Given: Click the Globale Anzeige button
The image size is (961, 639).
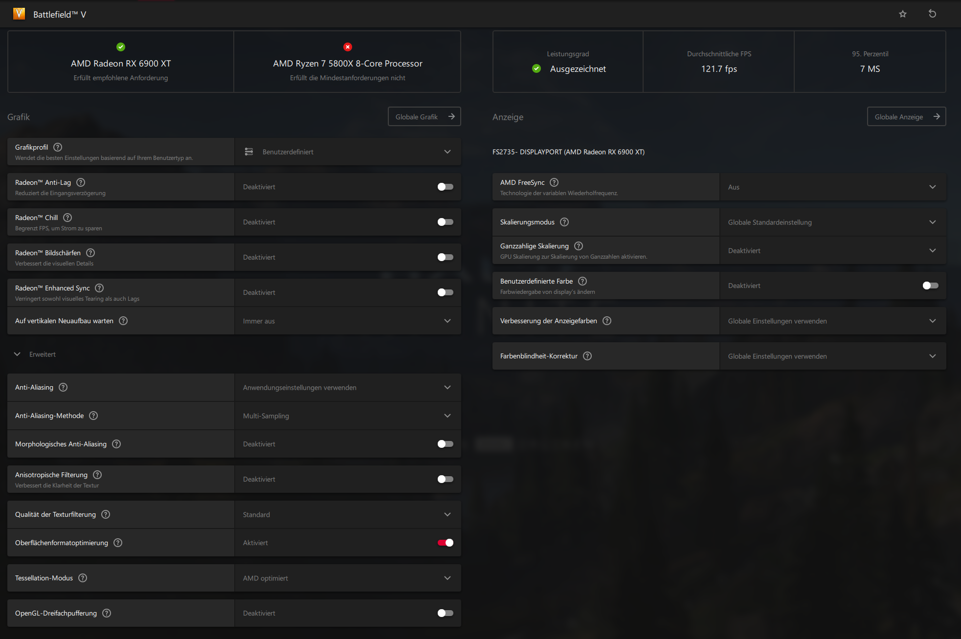Looking at the screenshot, I should pos(906,116).
